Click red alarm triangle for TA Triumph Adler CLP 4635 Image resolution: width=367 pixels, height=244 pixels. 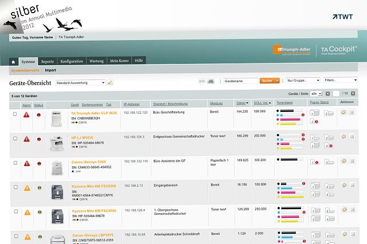coord(26,115)
